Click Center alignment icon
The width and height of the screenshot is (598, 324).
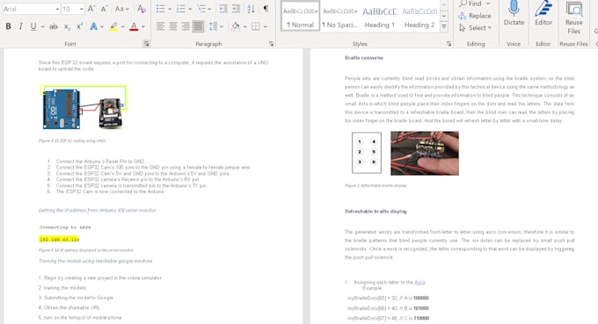click(x=173, y=26)
